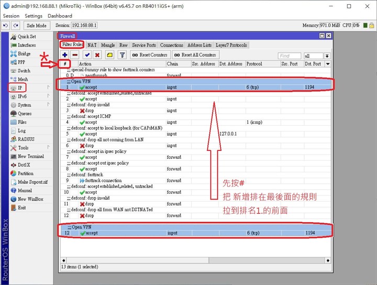
Task: Click the scroll-left arrow of the rules list
Action: click(63, 260)
